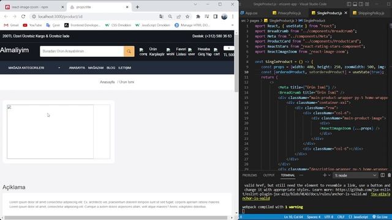Viewport: 392px width, 220px height.
Task: Close the props.title browser tab
Action: pyautogui.click(x=127, y=7)
